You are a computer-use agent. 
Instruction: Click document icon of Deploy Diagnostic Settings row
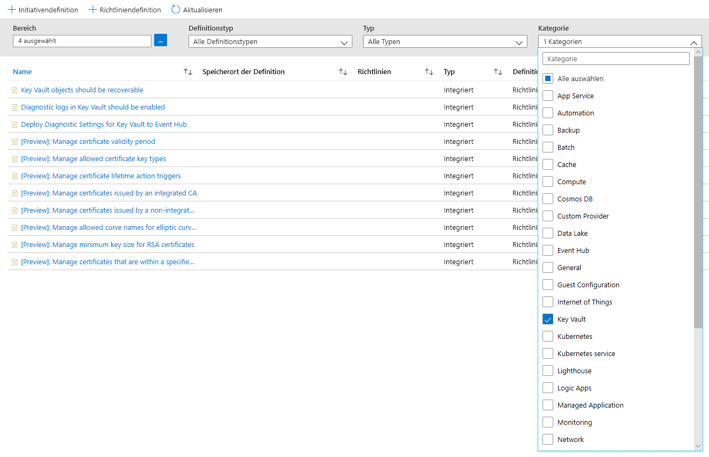tap(15, 125)
